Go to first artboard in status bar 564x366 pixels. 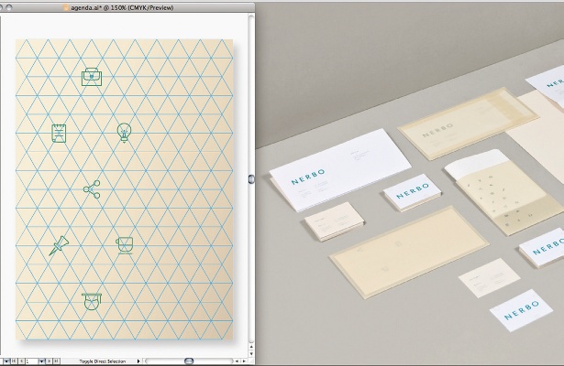point(14,361)
